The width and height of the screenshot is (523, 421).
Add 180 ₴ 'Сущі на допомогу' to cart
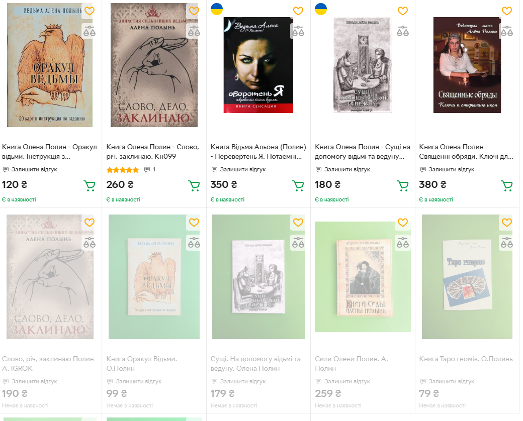[402, 186]
